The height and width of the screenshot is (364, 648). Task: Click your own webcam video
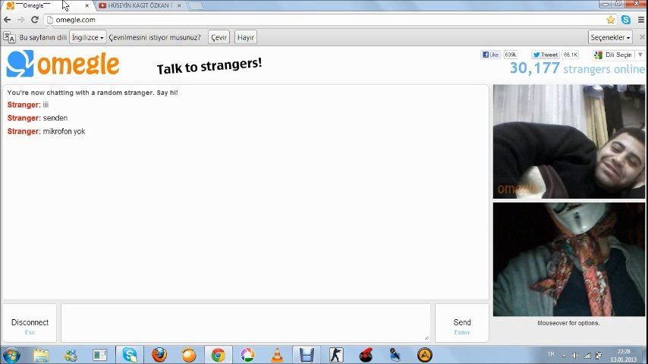coord(569,259)
